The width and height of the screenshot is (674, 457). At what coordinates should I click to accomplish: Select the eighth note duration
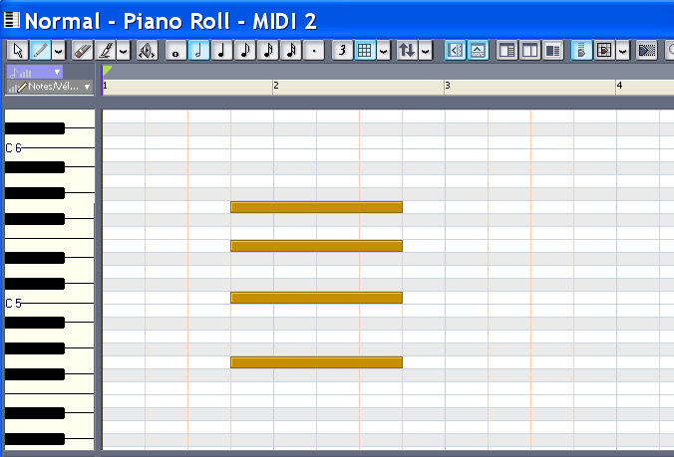pyautogui.click(x=245, y=50)
